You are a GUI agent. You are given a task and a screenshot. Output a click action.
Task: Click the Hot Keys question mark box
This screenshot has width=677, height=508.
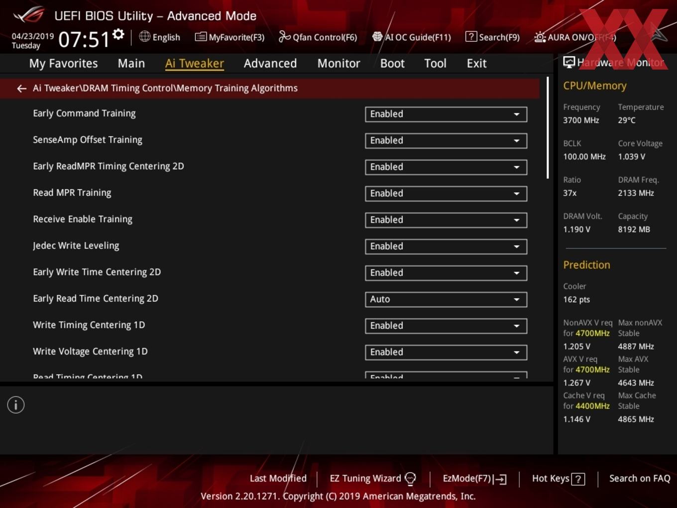(578, 479)
